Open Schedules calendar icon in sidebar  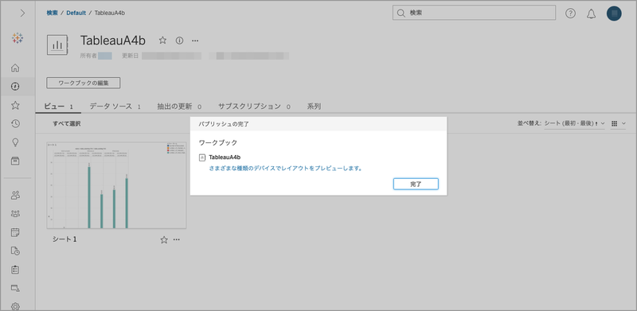click(15, 232)
